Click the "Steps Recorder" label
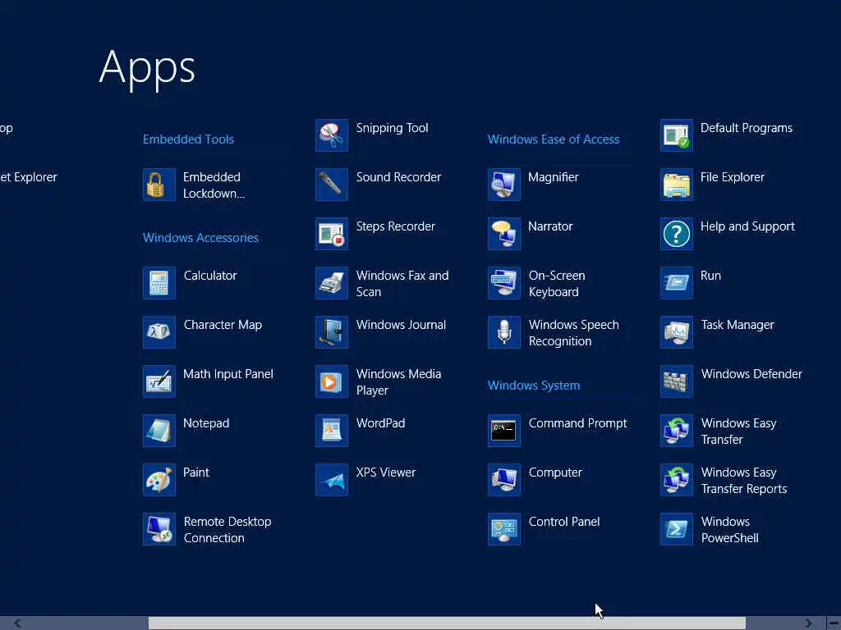The height and width of the screenshot is (630, 841). click(x=395, y=226)
